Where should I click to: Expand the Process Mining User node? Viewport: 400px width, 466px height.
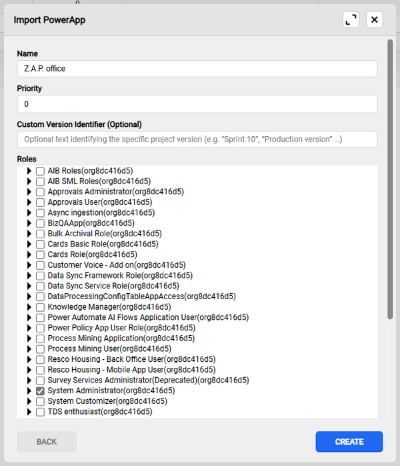[29, 348]
